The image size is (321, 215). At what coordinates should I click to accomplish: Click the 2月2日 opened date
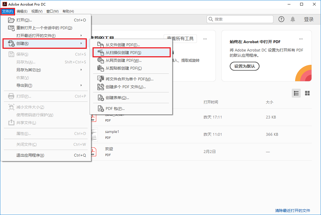[209, 152]
